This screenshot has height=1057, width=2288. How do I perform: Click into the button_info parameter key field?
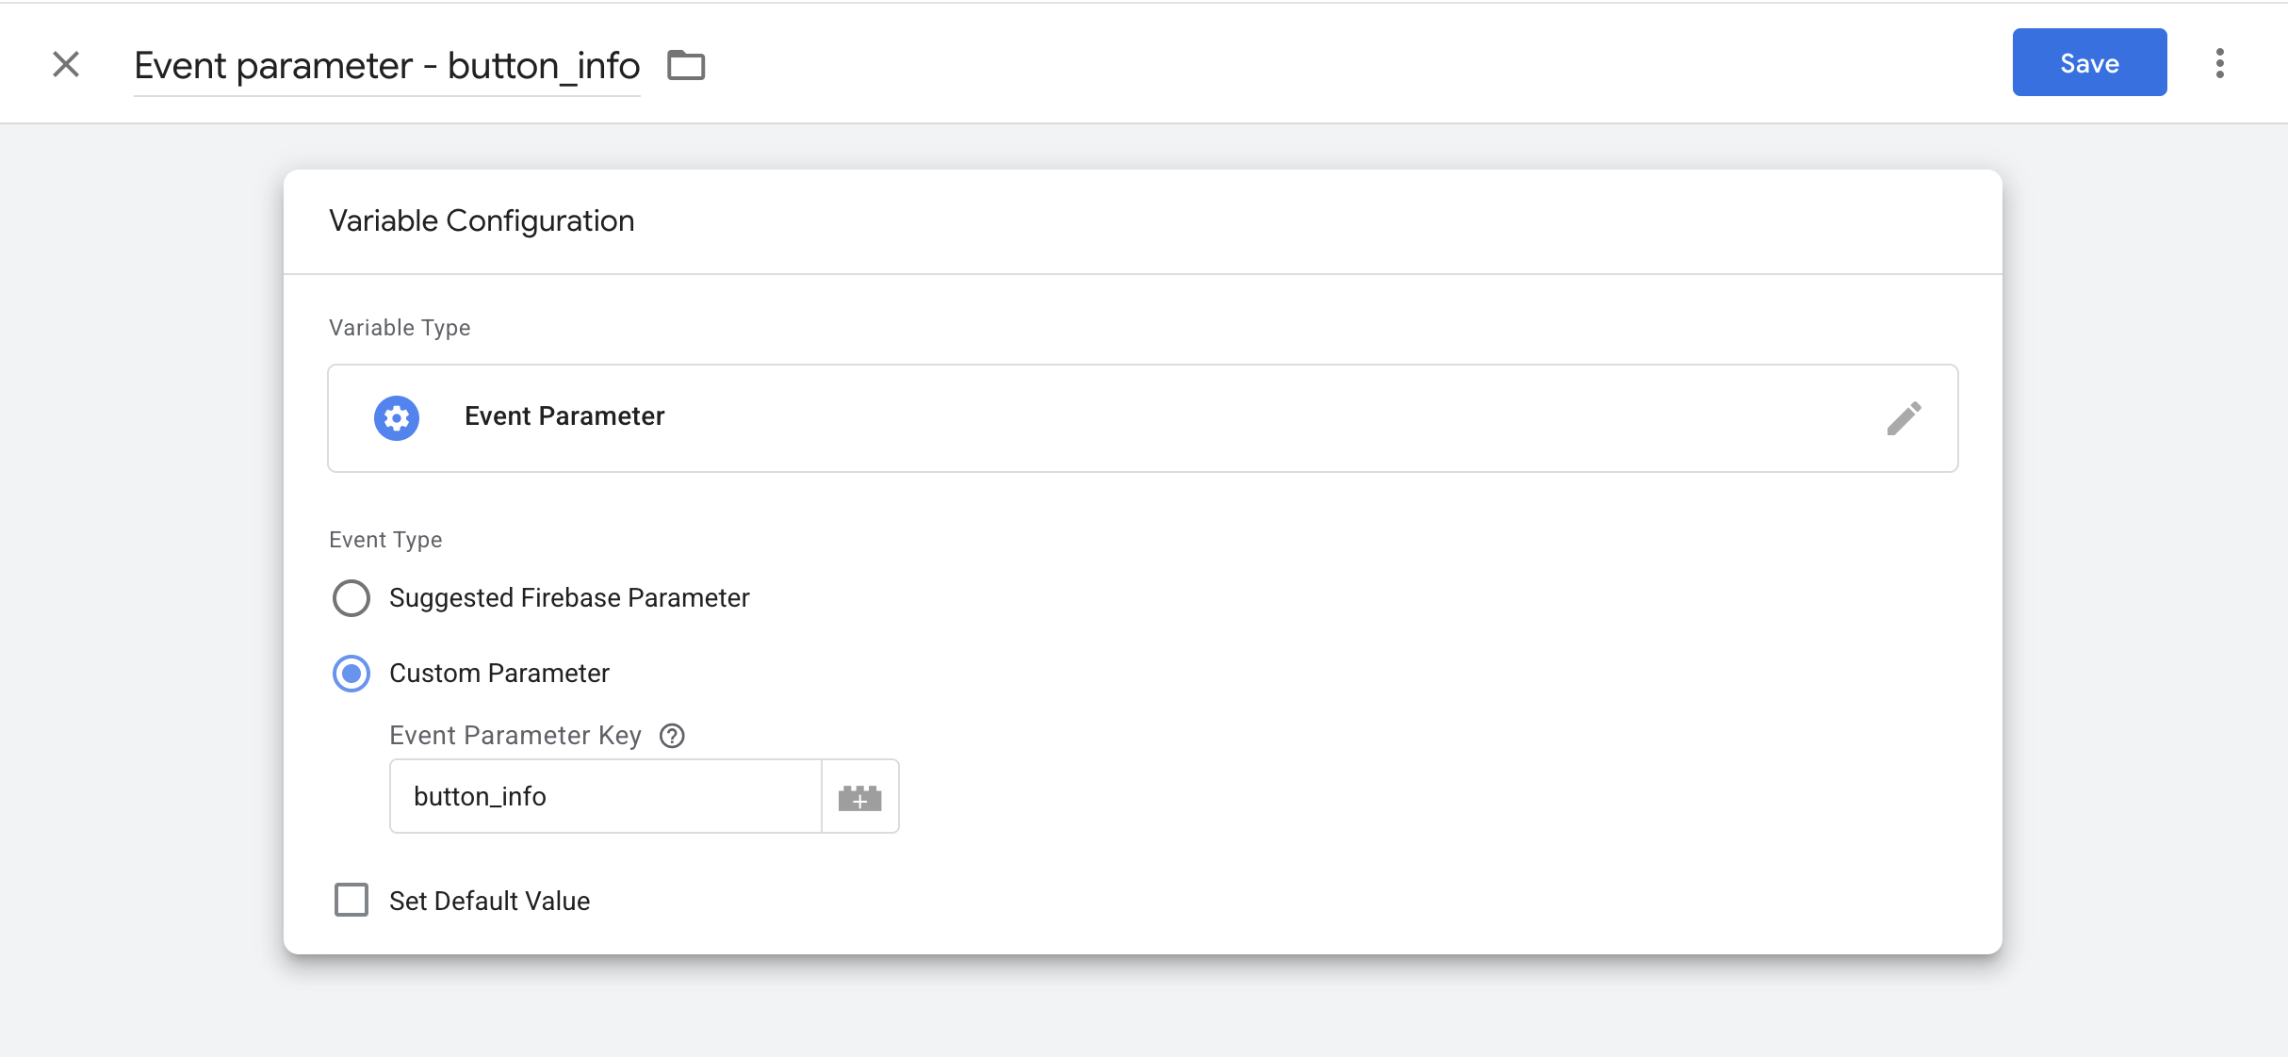coord(605,797)
